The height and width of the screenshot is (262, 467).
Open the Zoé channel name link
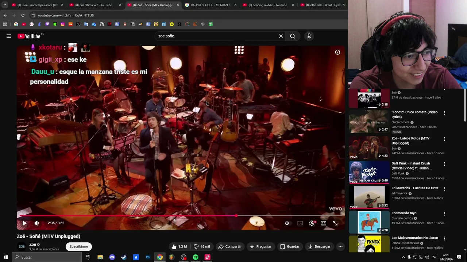32,245
